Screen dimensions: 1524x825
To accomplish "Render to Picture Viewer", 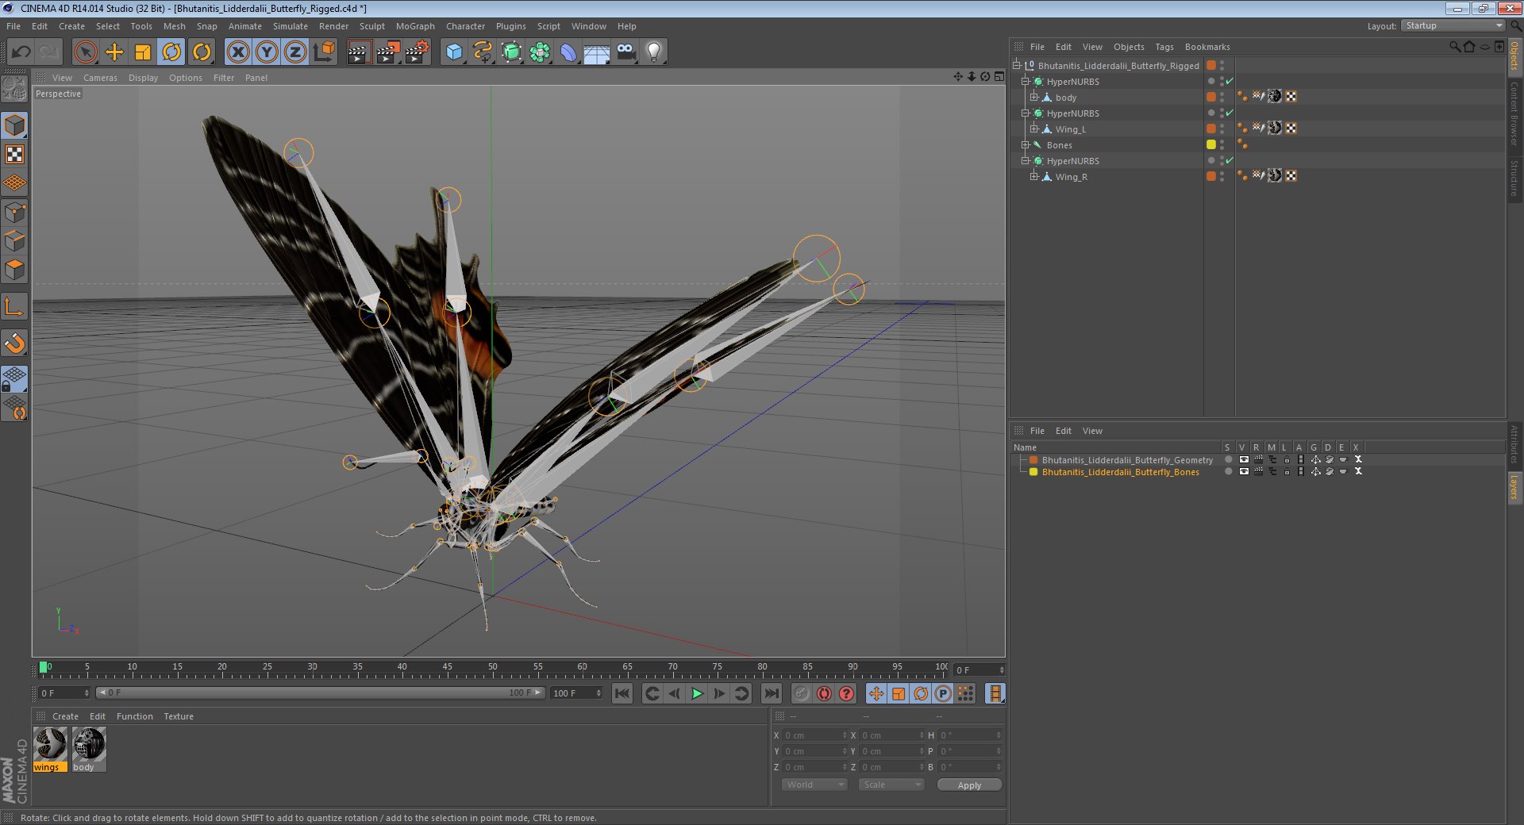I will (388, 52).
